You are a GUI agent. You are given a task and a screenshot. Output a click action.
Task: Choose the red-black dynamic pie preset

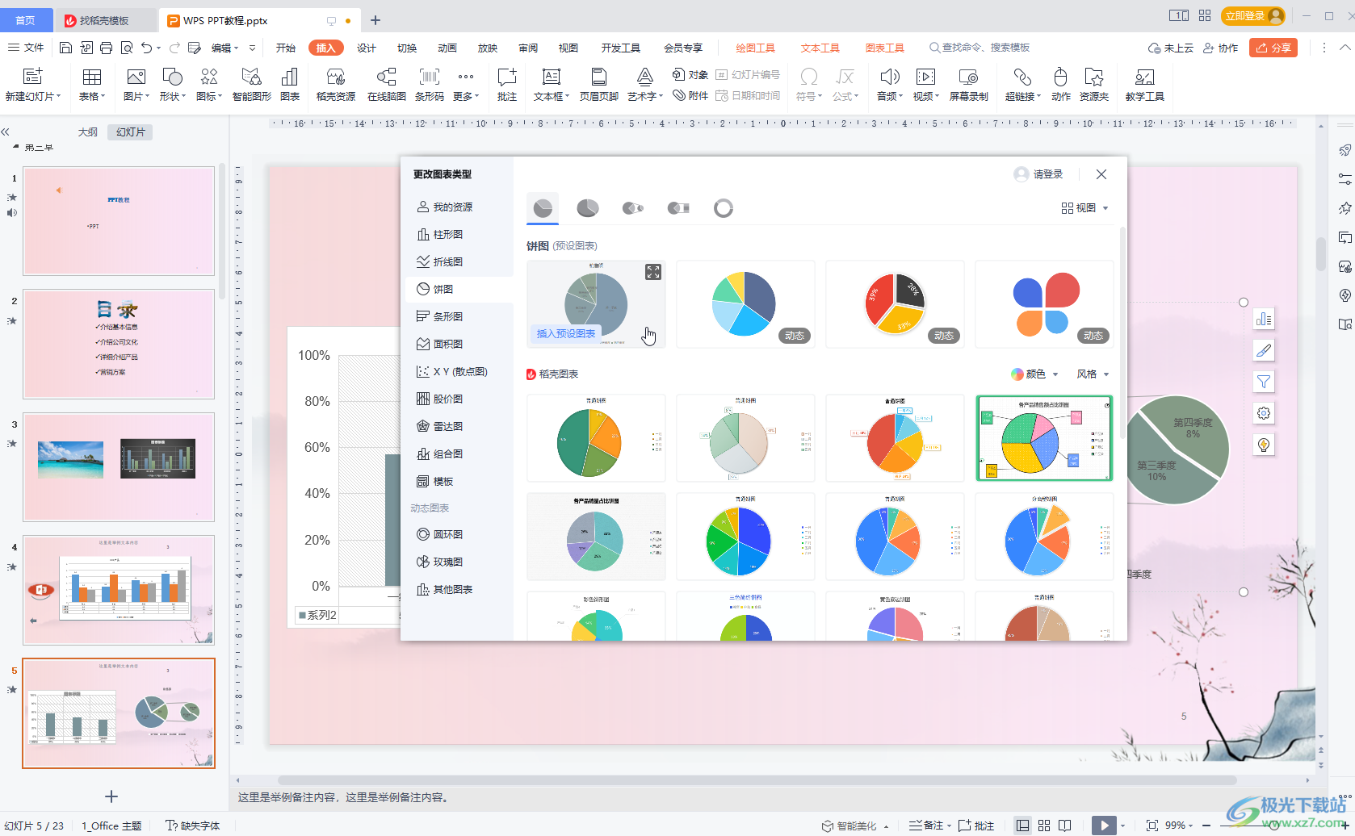pos(895,304)
